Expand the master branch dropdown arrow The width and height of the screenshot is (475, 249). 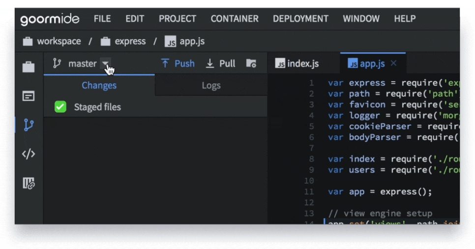click(105, 63)
